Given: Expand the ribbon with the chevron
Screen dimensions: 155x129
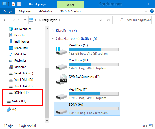Looking at the screenshot, I should [x=146, y=11].
